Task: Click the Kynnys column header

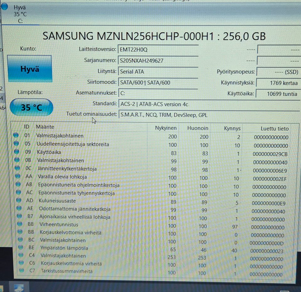Action: point(232,128)
